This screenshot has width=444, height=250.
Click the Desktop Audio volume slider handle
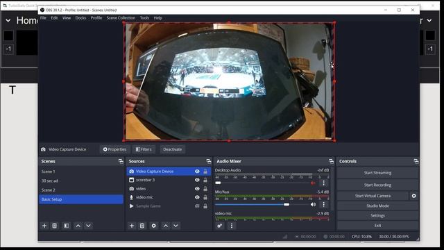click(x=218, y=183)
